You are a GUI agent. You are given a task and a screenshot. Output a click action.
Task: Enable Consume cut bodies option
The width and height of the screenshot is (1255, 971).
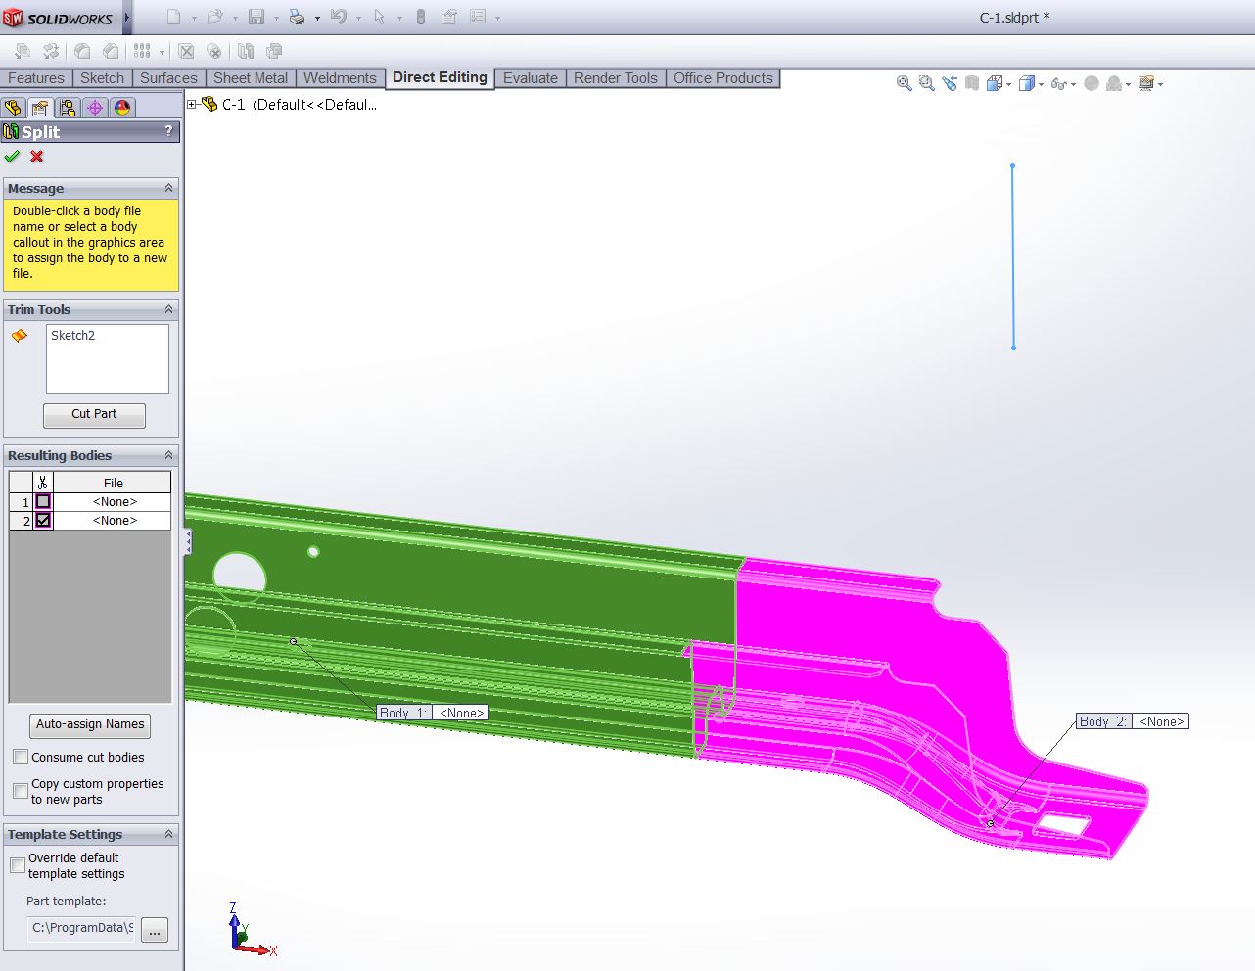pyautogui.click(x=21, y=757)
